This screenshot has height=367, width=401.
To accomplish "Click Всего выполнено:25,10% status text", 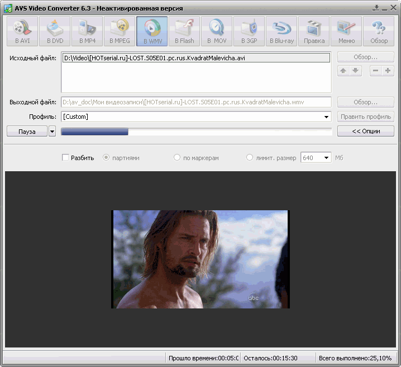I will click(x=355, y=358).
